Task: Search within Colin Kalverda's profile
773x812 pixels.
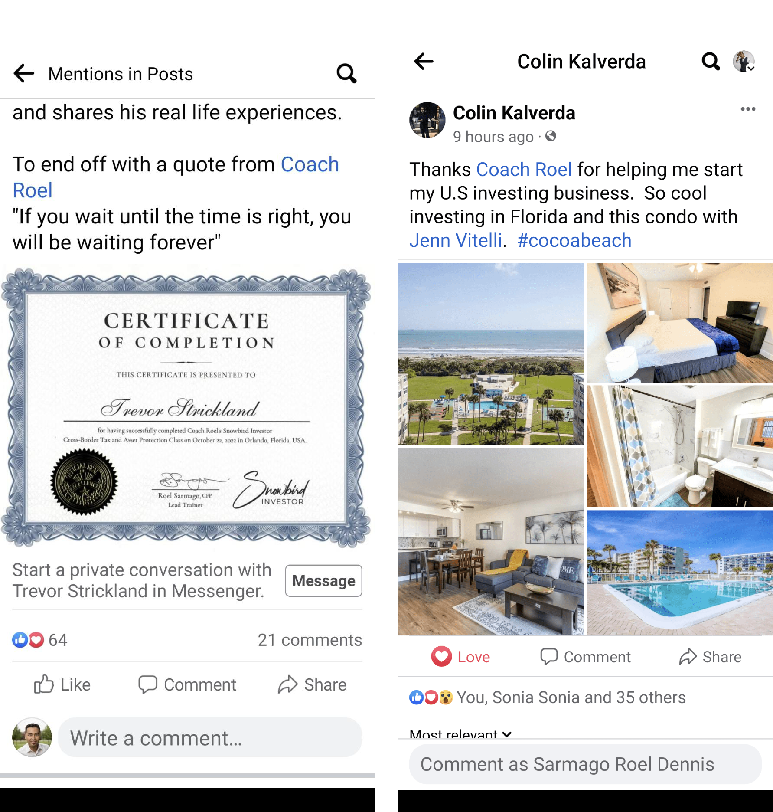Action: 711,62
